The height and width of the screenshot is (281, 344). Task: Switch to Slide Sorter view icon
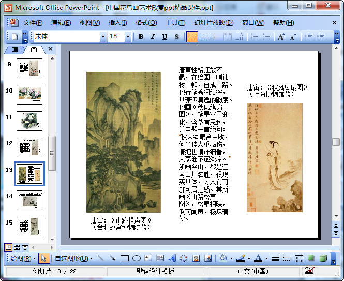point(17,247)
